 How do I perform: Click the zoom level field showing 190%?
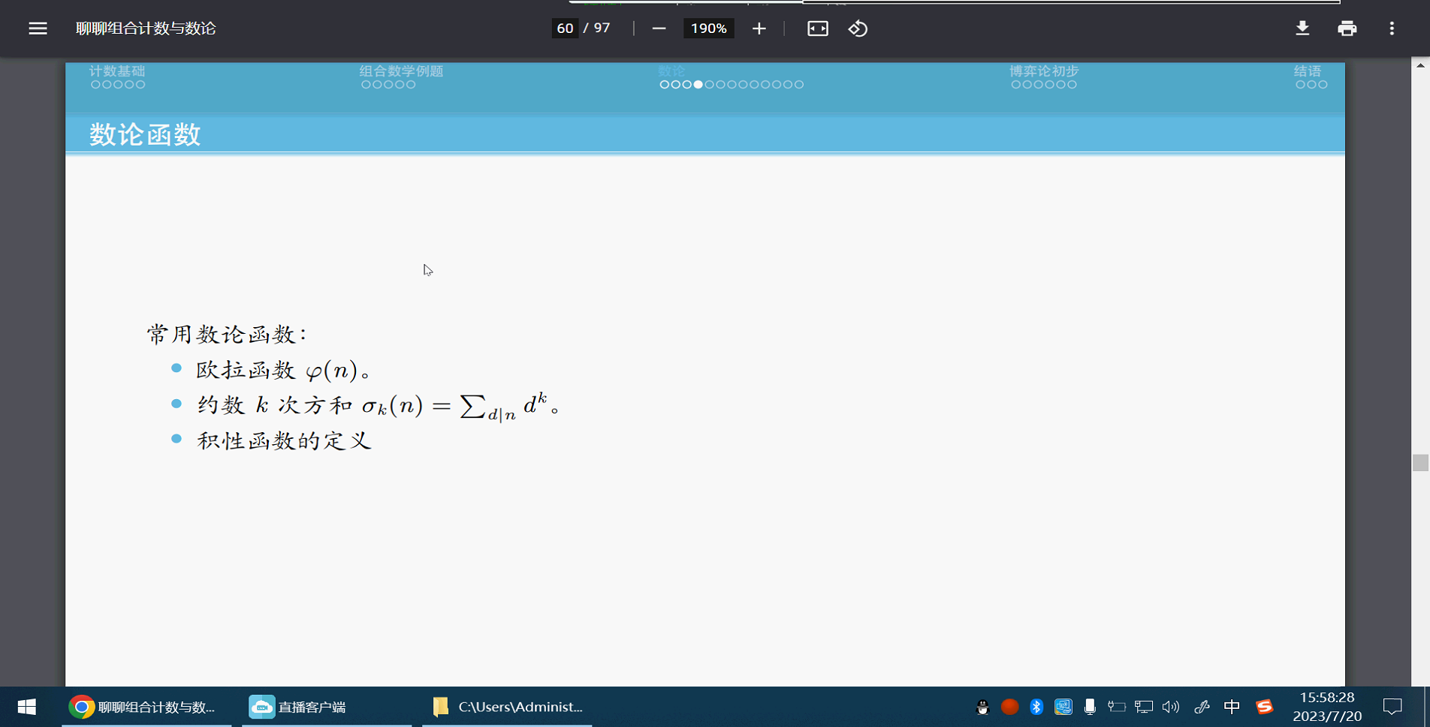[x=708, y=29]
